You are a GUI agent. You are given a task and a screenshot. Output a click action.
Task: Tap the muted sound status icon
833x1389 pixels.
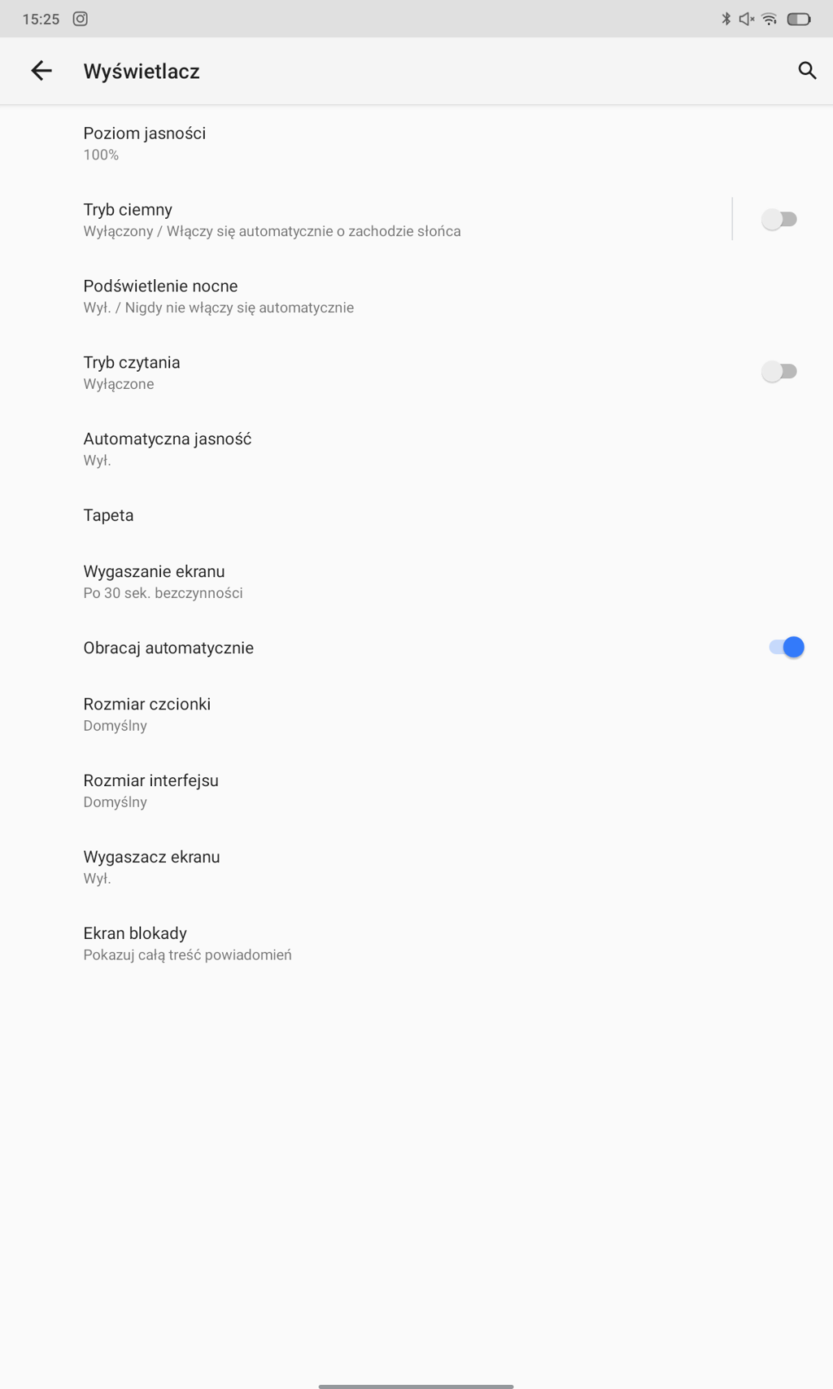pos(747,19)
